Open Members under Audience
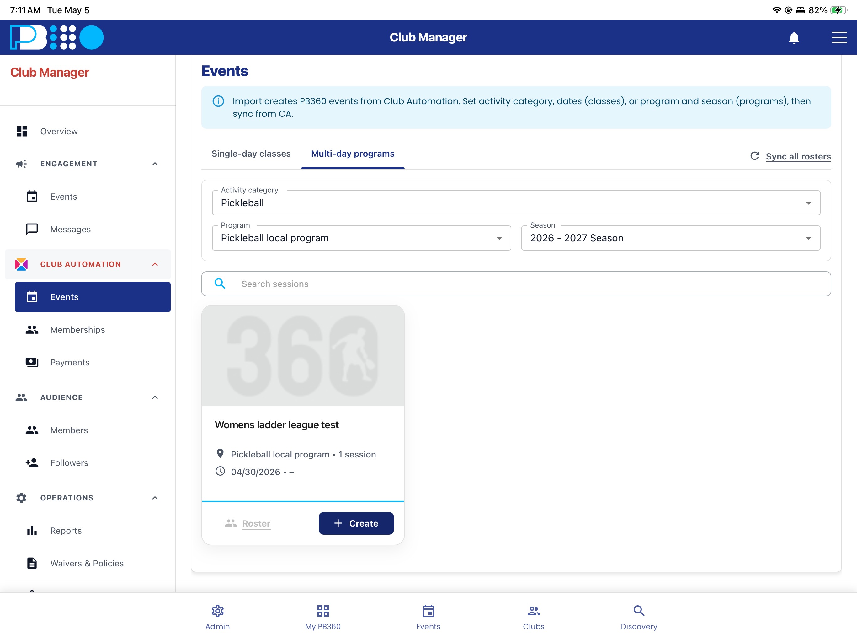The image size is (857, 643). click(x=93, y=430)
